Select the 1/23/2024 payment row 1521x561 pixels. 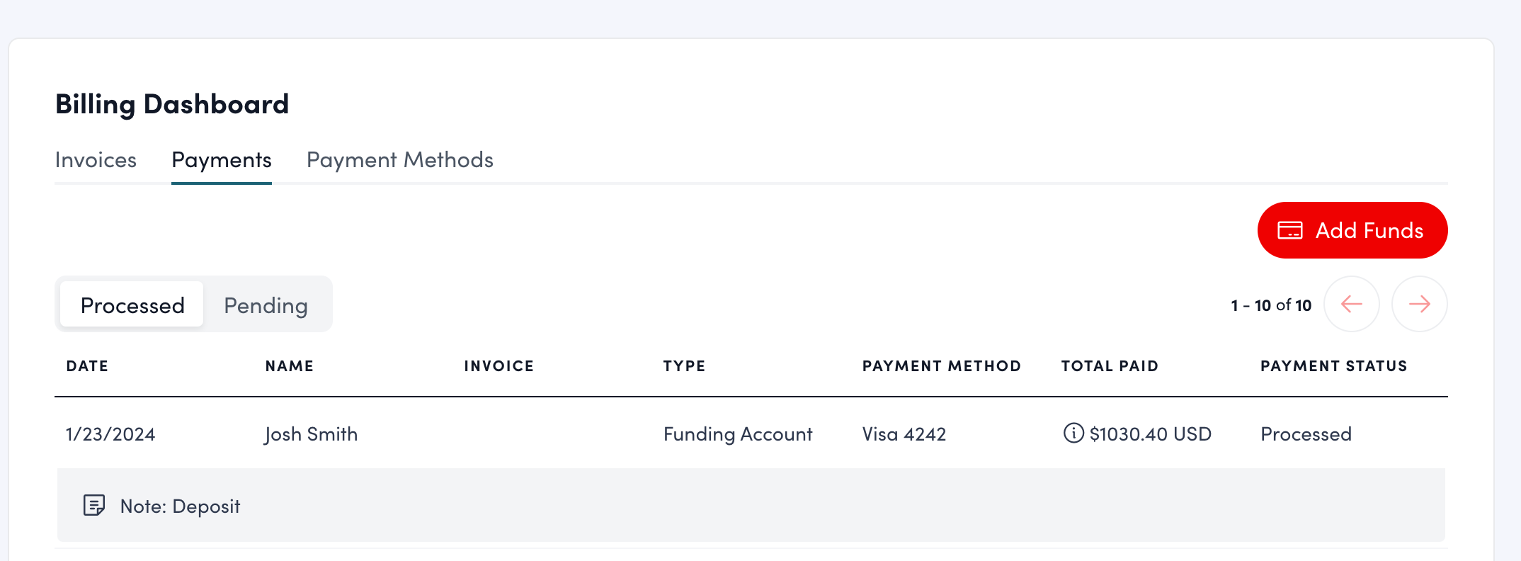pos(110,433)
